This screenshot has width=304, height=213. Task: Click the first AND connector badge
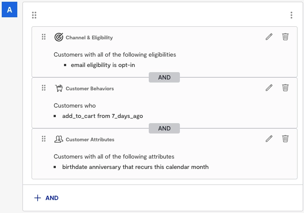click(164, 77)
